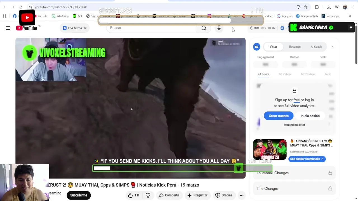Viewport: 358px width, 201px height.
Task: Click the Inicia sesión button
Action: [x=310, y=116]
